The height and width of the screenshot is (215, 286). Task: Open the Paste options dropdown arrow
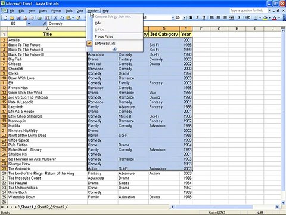73,18
